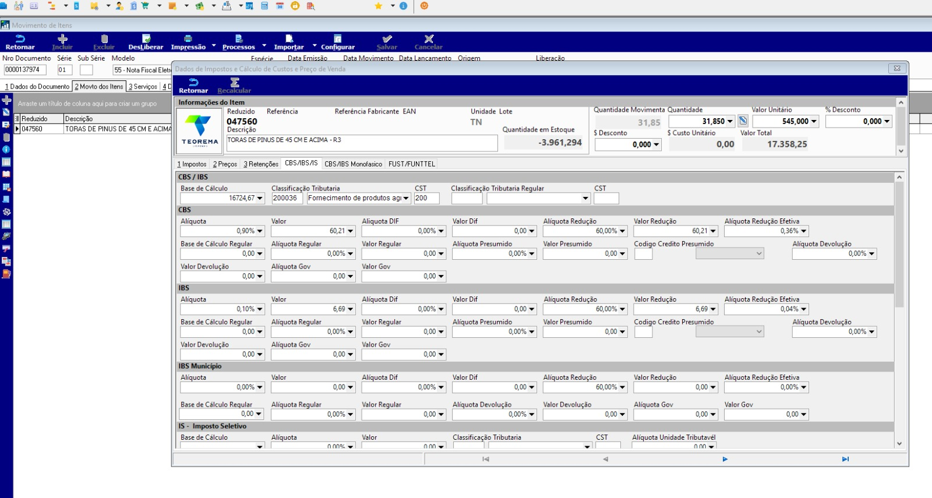Viewport: 932px width, 498px height.
Task: Click Configurar icon in main toolbar
Action: coord(337,38)
